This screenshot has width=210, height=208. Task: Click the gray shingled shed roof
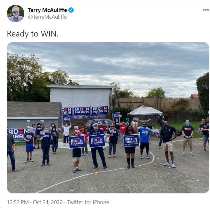pos(34,109)
